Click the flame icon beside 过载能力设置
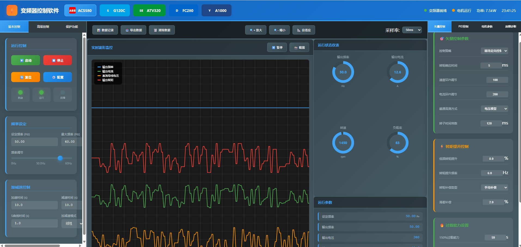The image size is (521, 247). 442,225
